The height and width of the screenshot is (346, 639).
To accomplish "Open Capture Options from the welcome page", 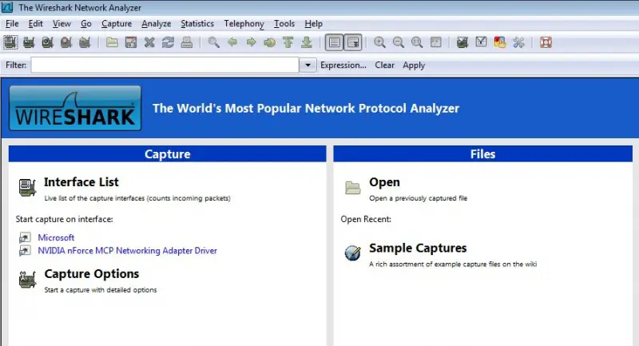I will pyautogui.click(x=91, y=274).
